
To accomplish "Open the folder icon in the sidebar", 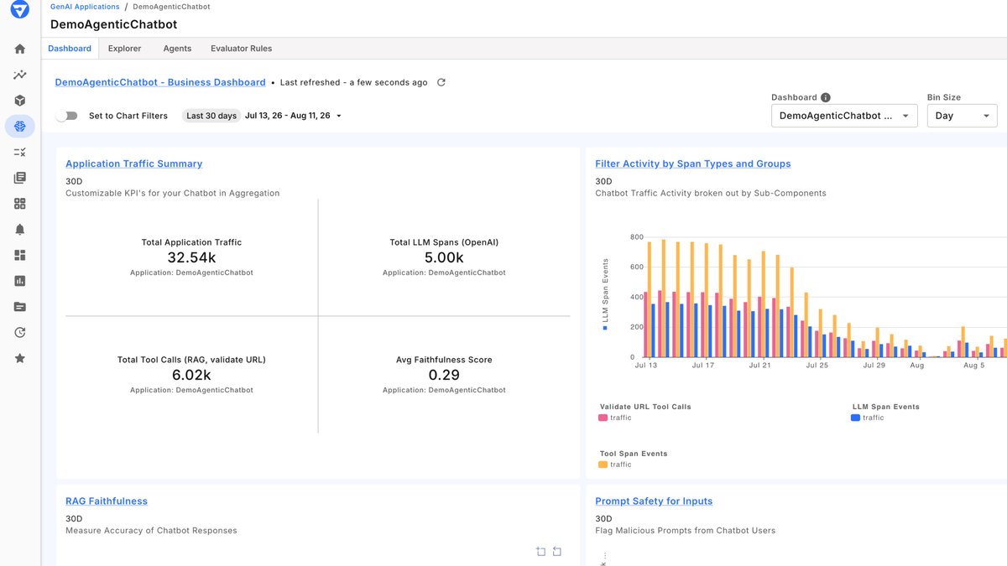I will 20,307.
